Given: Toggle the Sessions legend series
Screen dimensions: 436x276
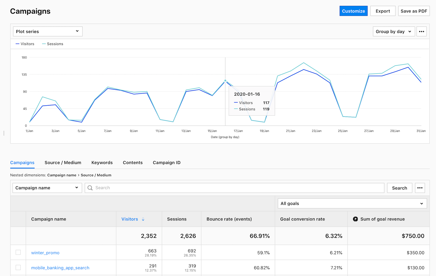Looking at the screenshot, I should tap(53, 44).
